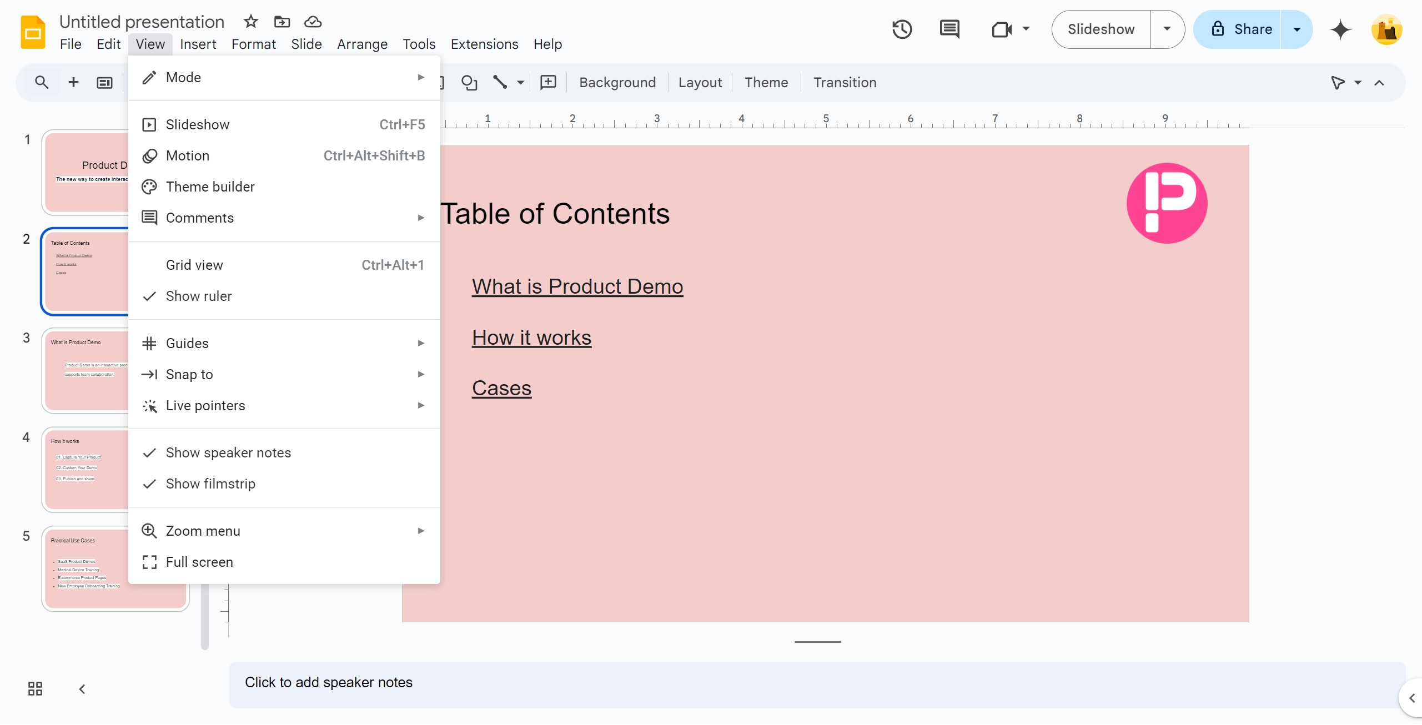Click the Gemini sparkle icon
This screenshot has width=1422, height=725.
point(1340,29)
